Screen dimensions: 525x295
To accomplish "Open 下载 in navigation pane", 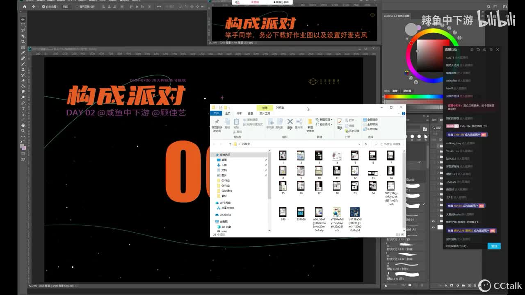I will tap(224, 165).
